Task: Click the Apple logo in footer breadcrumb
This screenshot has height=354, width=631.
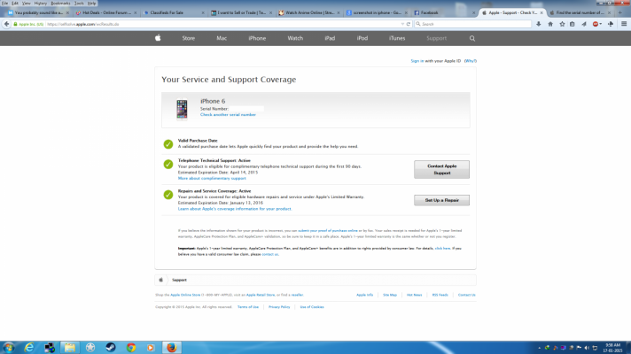Action: 160,280
